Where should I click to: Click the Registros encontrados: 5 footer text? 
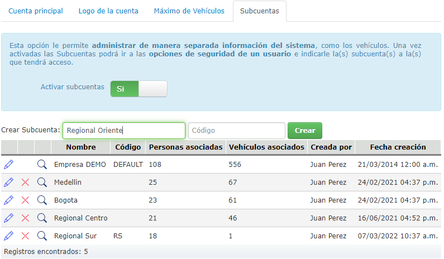(46, 251)
